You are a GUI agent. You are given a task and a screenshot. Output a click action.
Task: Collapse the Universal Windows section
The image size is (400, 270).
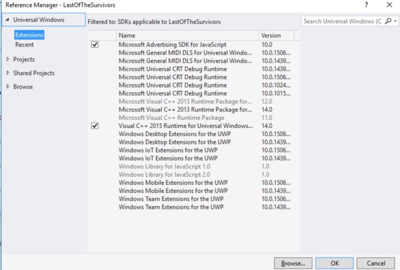coord(8,19)
